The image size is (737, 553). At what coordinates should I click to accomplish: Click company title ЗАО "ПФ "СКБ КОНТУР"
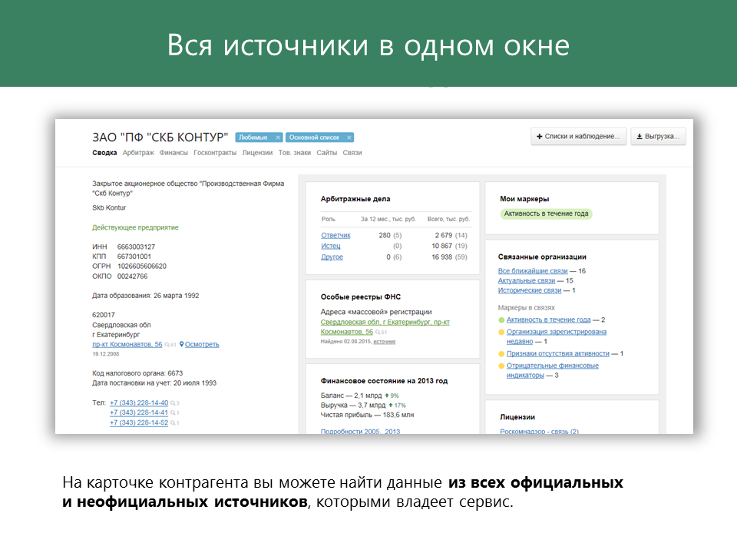(160, 137)
